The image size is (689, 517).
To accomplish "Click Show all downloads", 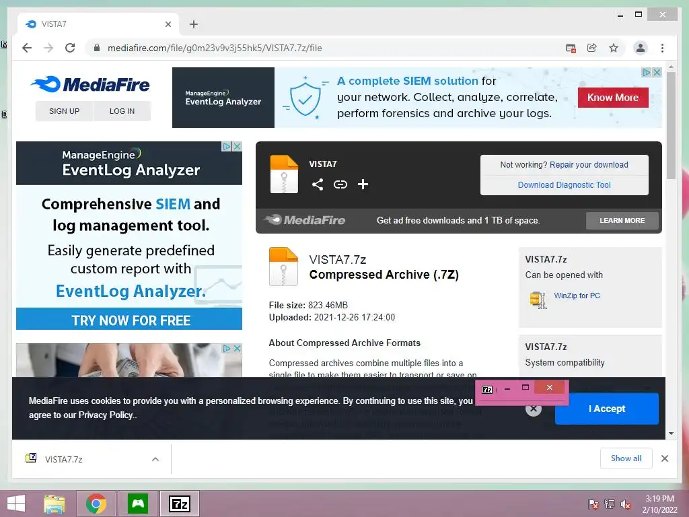I will click(x=626, y=458).
